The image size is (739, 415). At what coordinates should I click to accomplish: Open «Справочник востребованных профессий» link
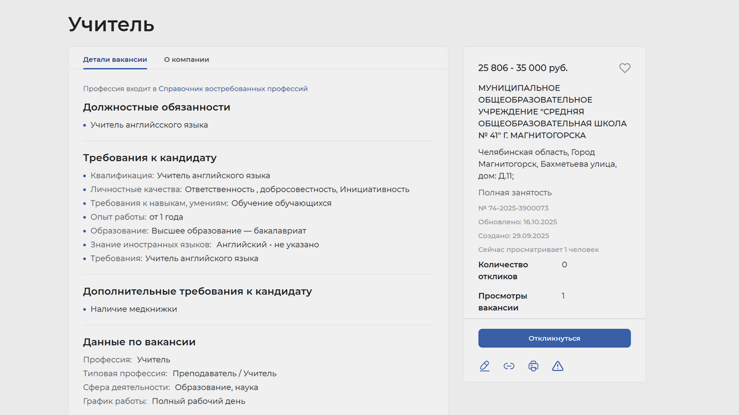tap(233, 89)
